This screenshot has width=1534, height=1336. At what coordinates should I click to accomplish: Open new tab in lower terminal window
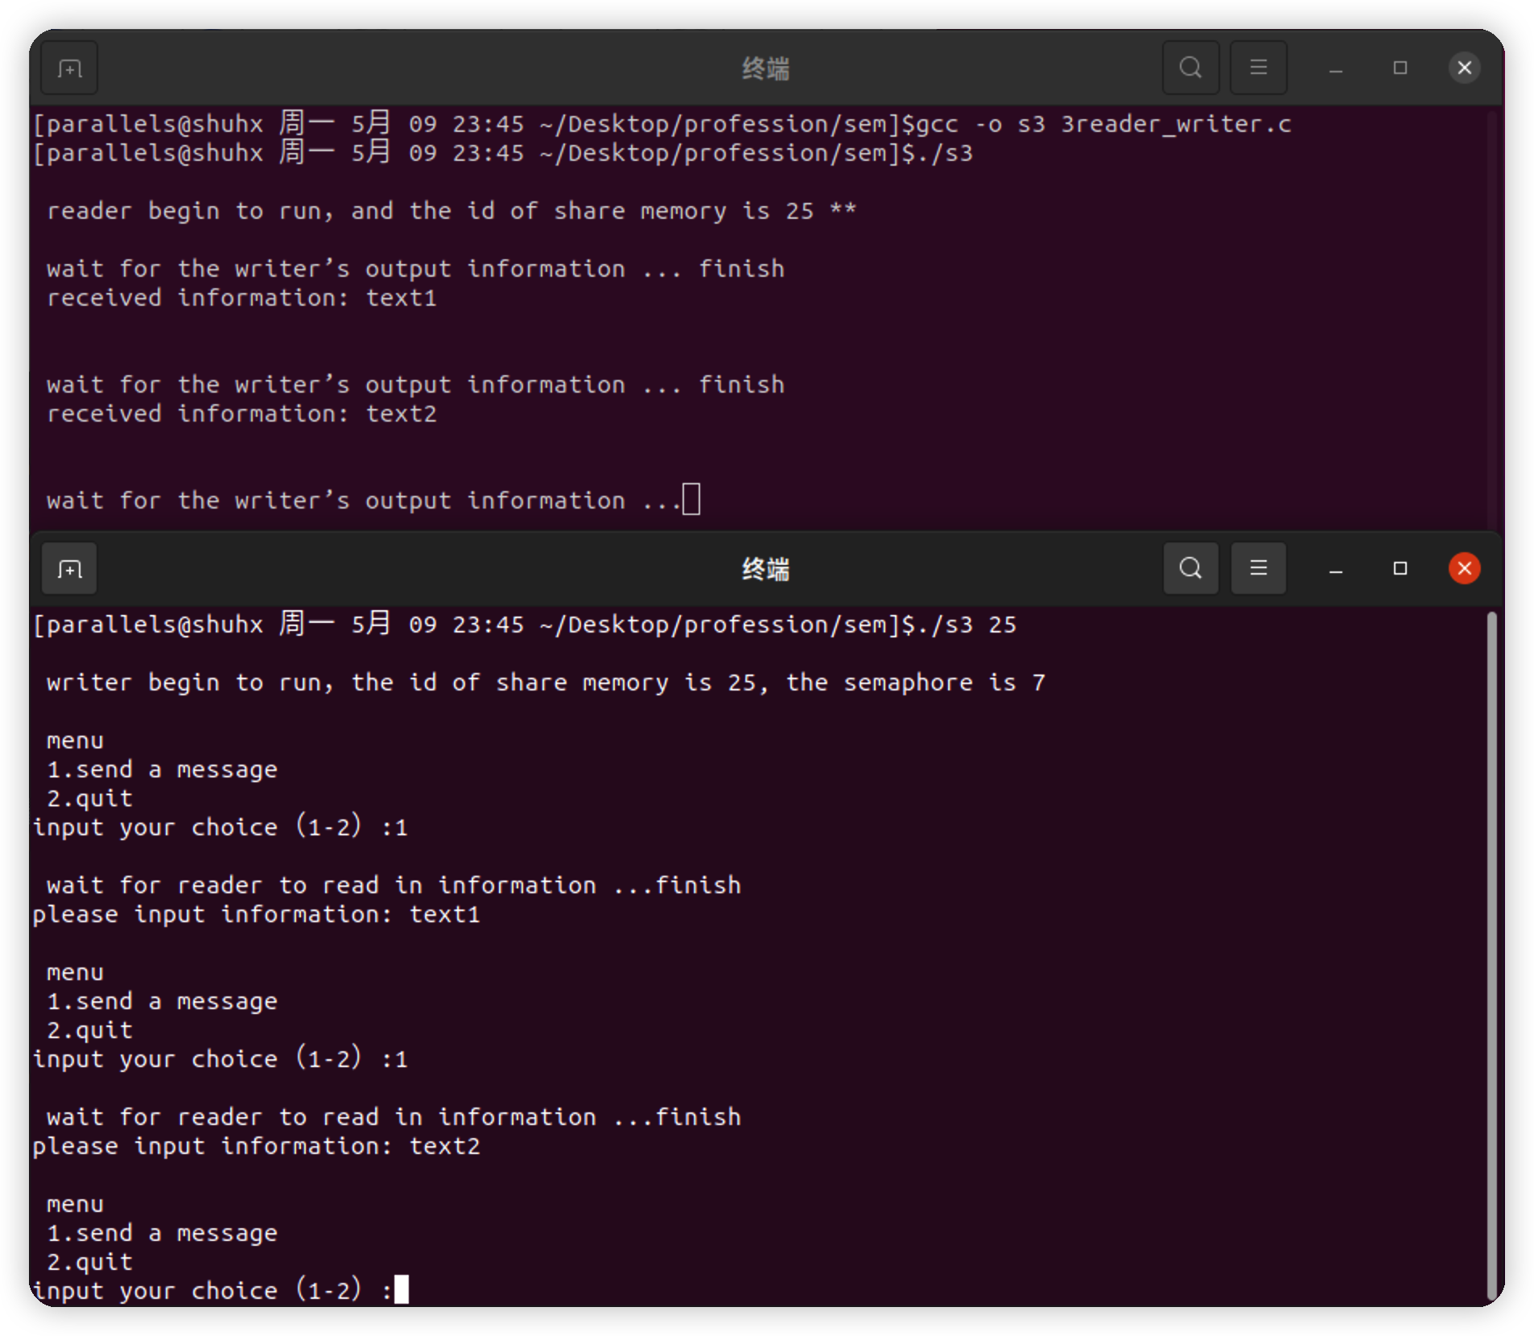(69, 569)
